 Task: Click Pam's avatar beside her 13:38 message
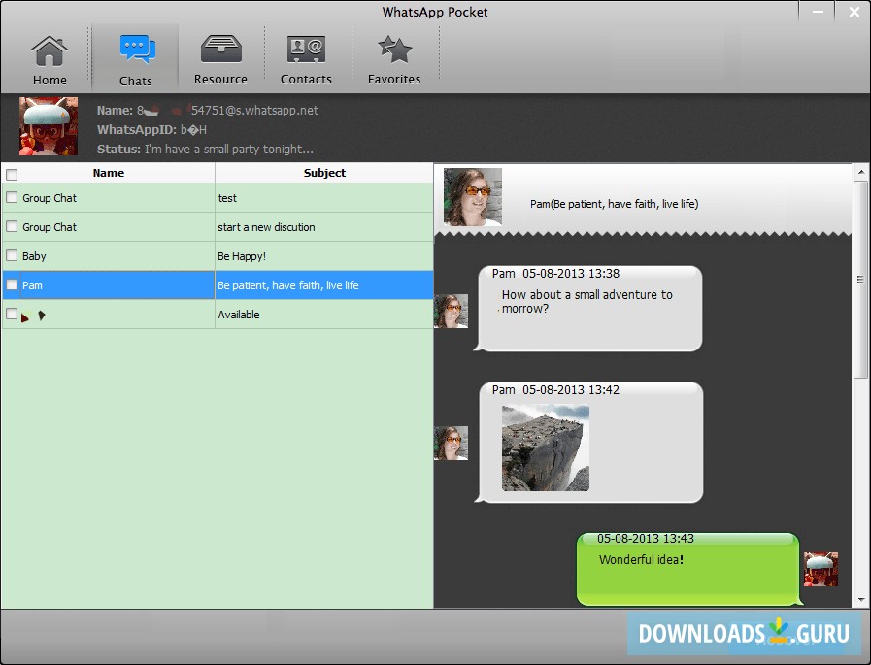point(452,311)
